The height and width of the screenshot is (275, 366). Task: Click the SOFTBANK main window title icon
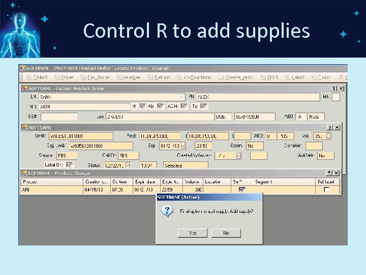[22, 68]
